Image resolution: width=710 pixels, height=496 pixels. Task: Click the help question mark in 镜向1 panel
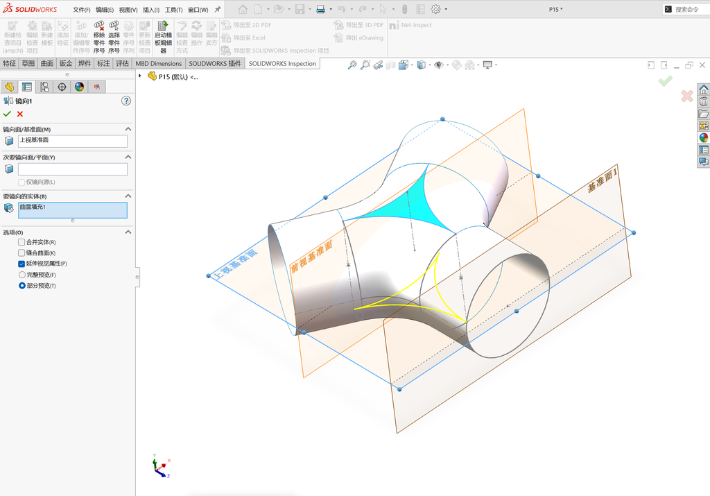coord(126,101)
